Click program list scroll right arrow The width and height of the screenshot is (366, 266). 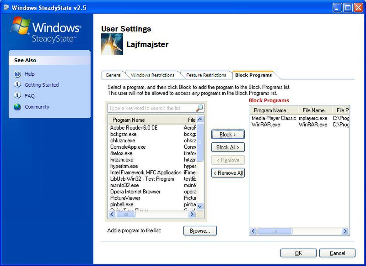192,214
